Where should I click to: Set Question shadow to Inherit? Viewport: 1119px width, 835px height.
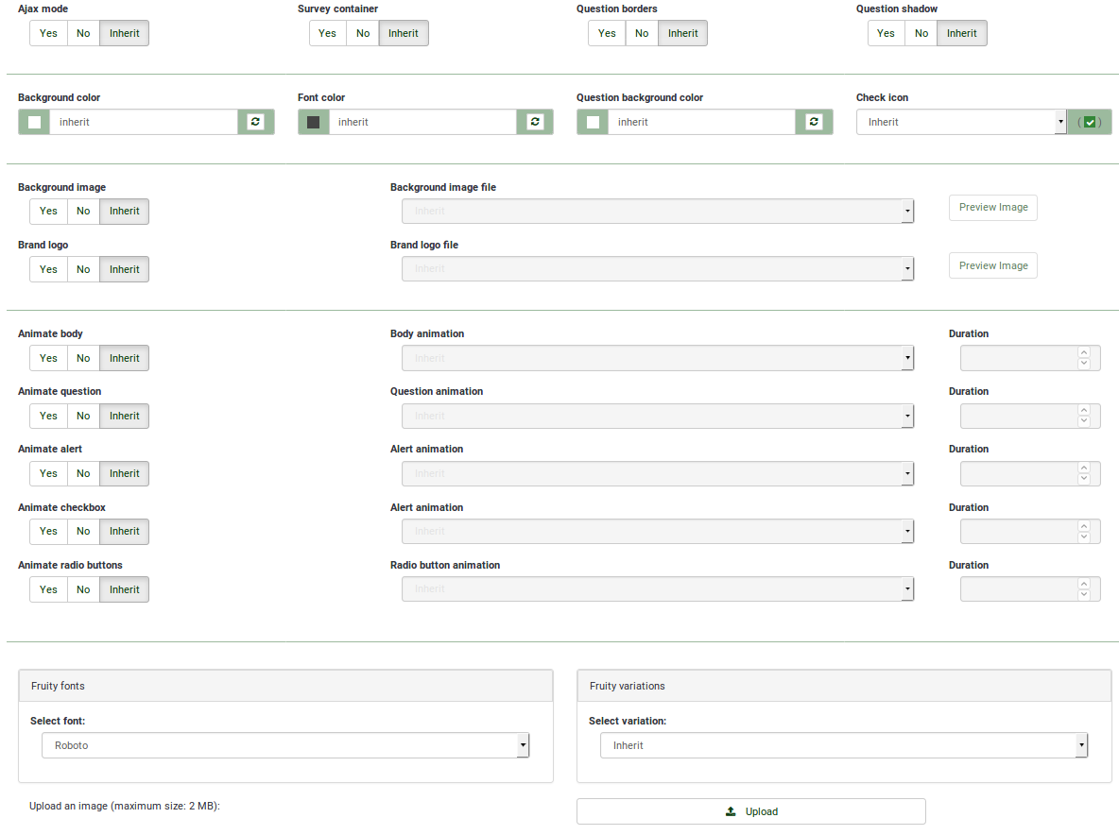pyautogui.click(x=961, y=33)
